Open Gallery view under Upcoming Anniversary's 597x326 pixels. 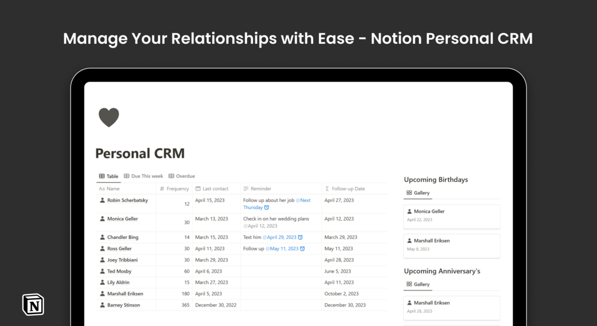(x=418, y=285)
